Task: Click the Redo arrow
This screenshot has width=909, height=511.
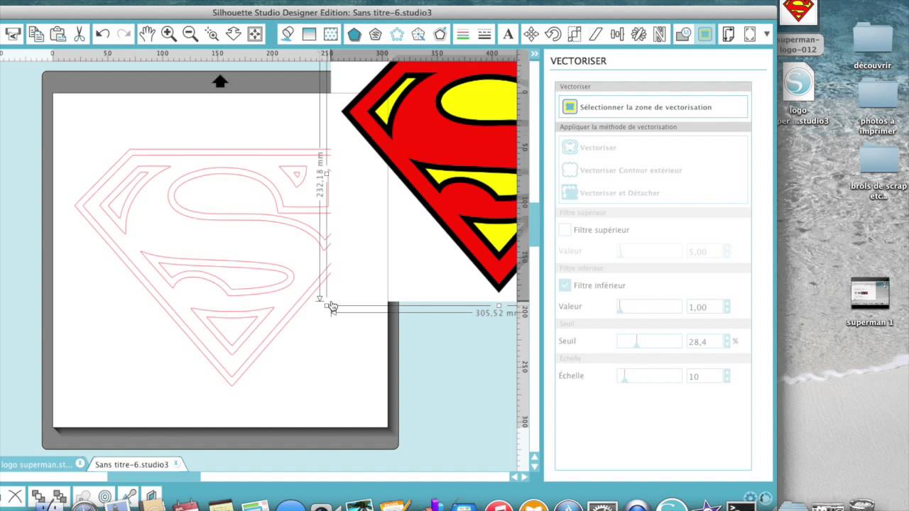Action: click(x=124, y=33)
